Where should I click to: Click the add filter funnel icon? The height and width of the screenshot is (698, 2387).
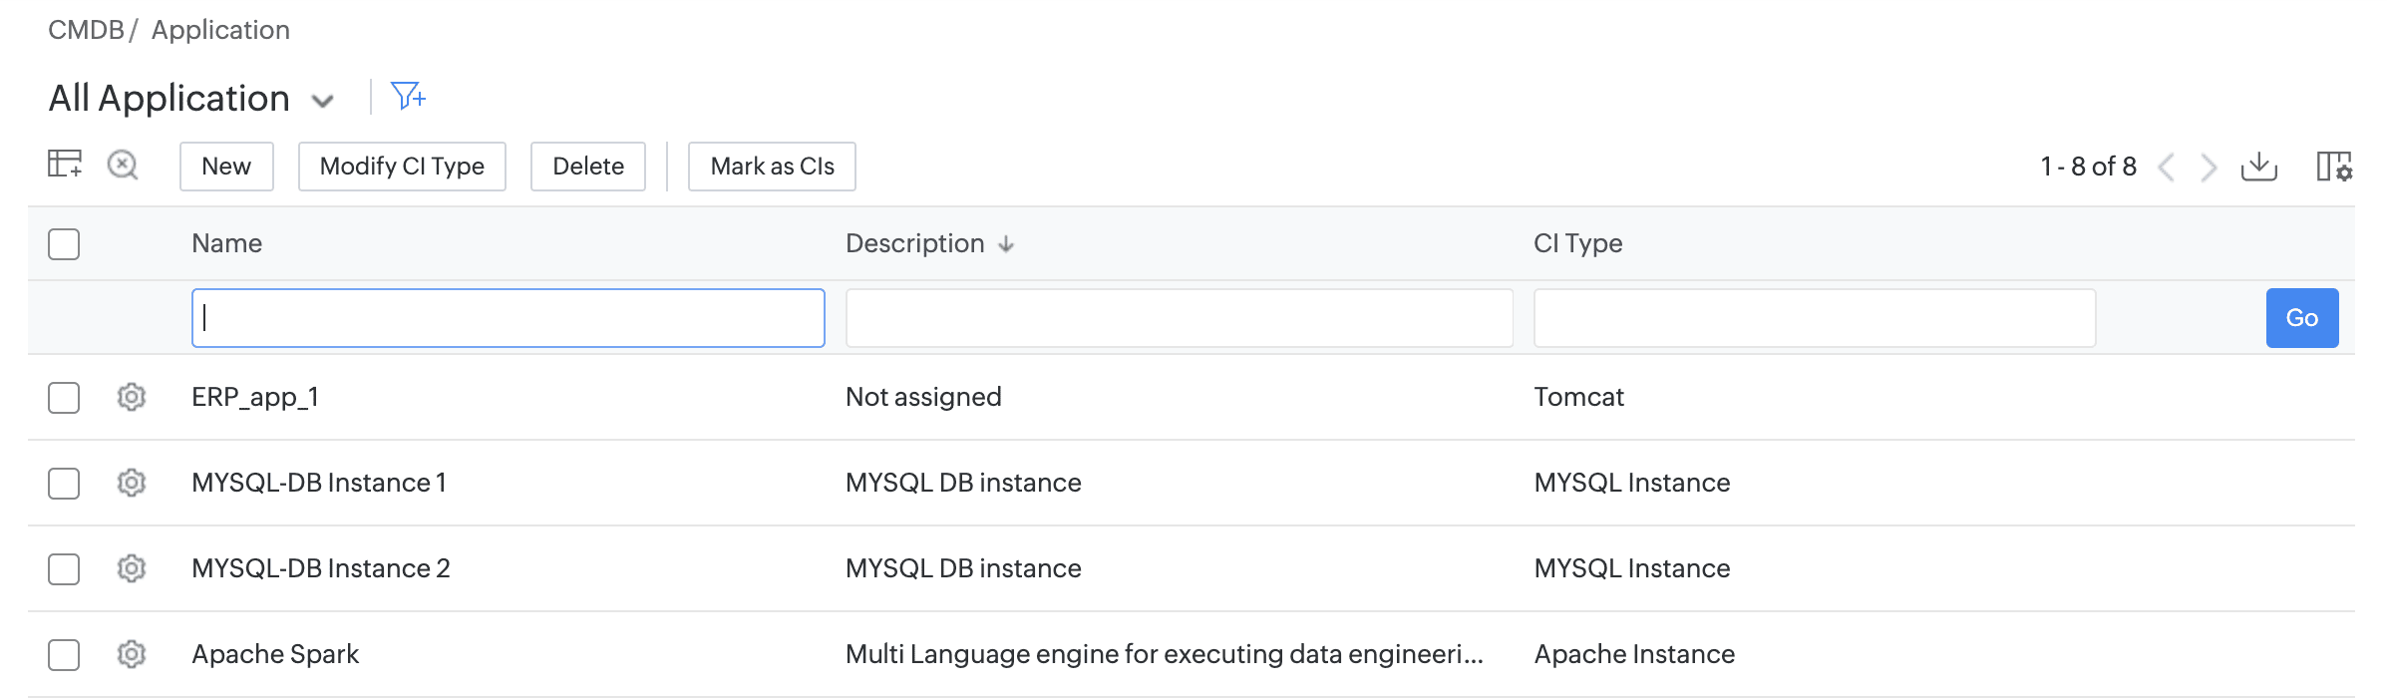408,97
